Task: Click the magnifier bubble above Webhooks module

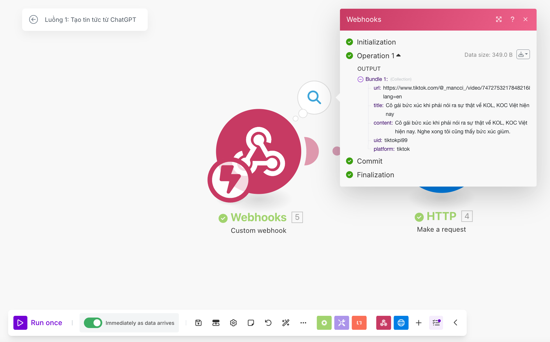Action: click(314, 97)
